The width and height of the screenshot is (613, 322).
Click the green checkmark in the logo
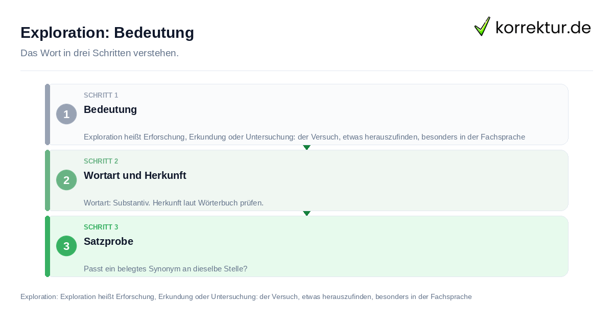[x=482, y=27]
